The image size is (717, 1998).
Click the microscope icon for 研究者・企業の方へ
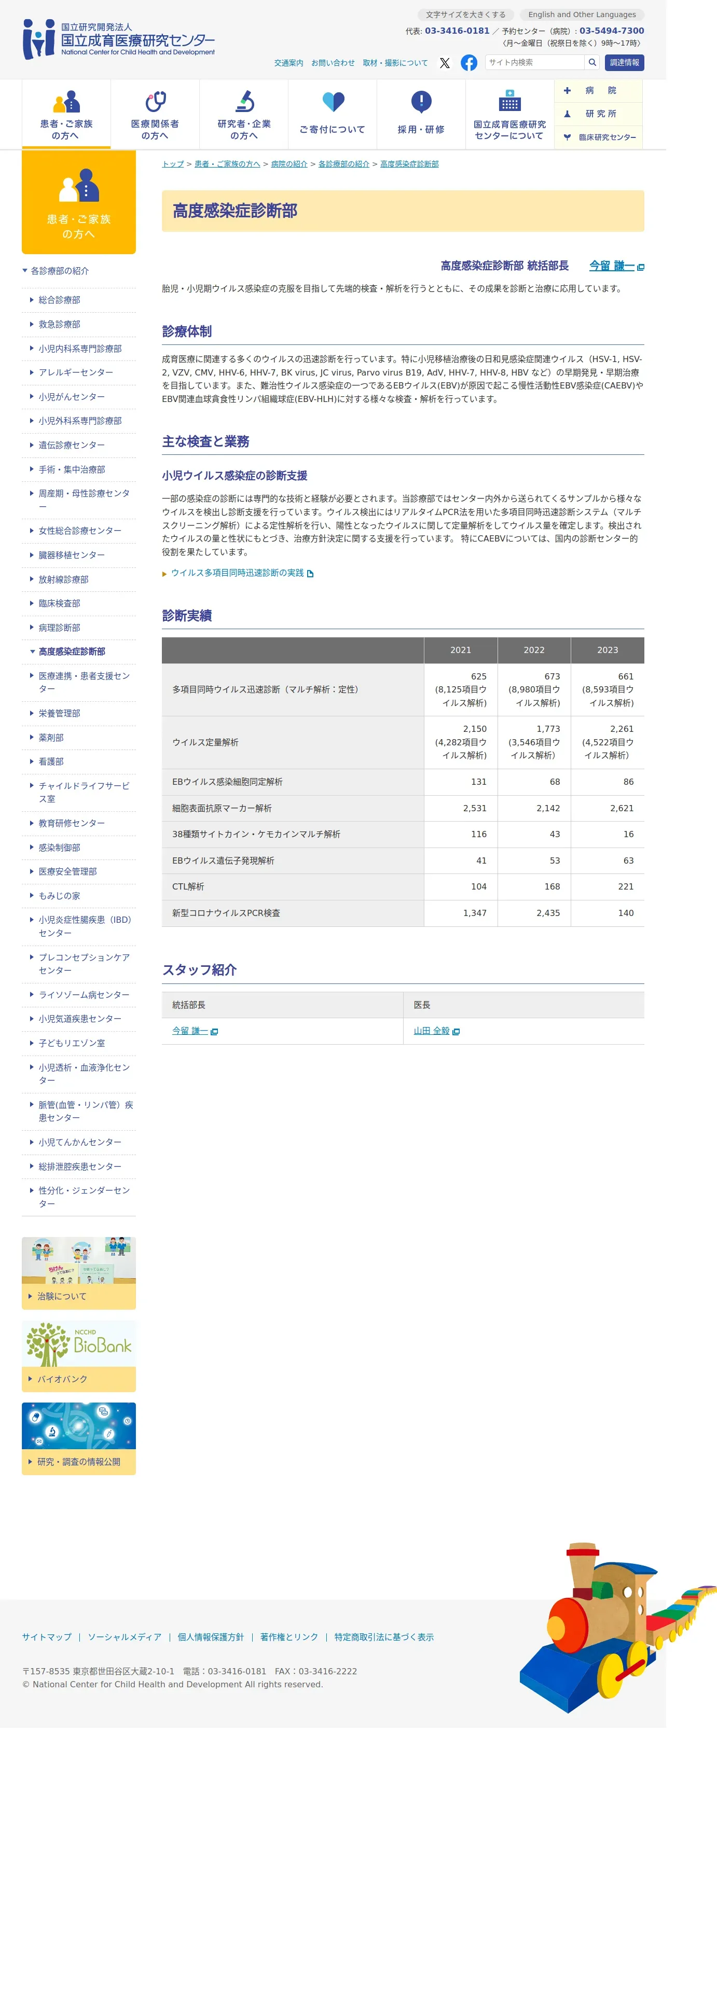tap(244, 102)
